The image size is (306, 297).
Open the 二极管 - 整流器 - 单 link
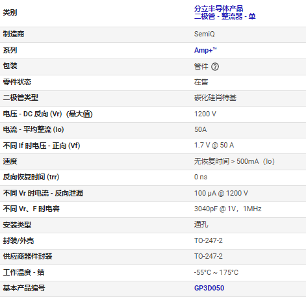[x=225, y=16]
